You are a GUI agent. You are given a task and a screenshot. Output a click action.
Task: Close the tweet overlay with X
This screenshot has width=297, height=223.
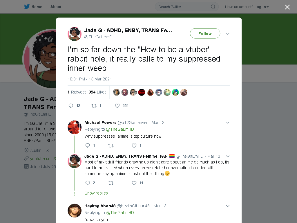(287, 7)
